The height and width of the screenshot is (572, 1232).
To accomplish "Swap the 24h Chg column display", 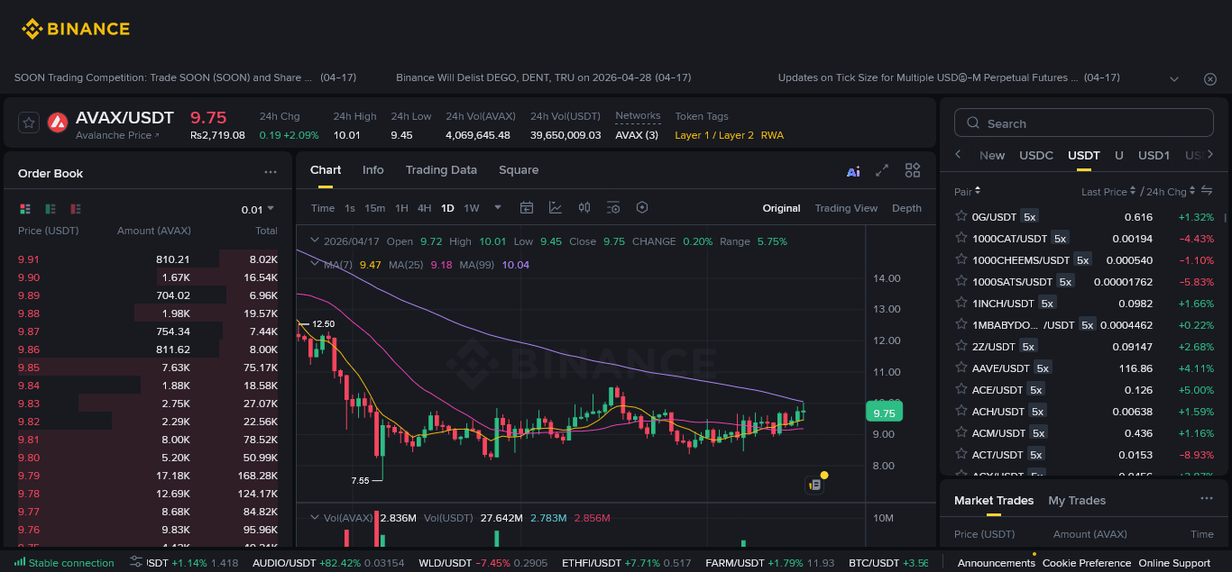I will pos(1207,191).
